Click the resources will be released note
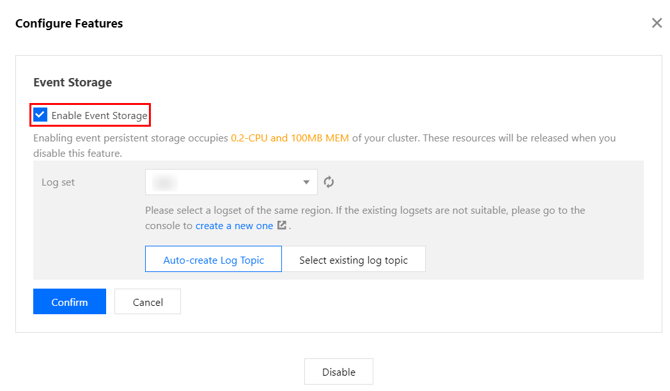This screenshot has height=391, width=670. [519, 138]
